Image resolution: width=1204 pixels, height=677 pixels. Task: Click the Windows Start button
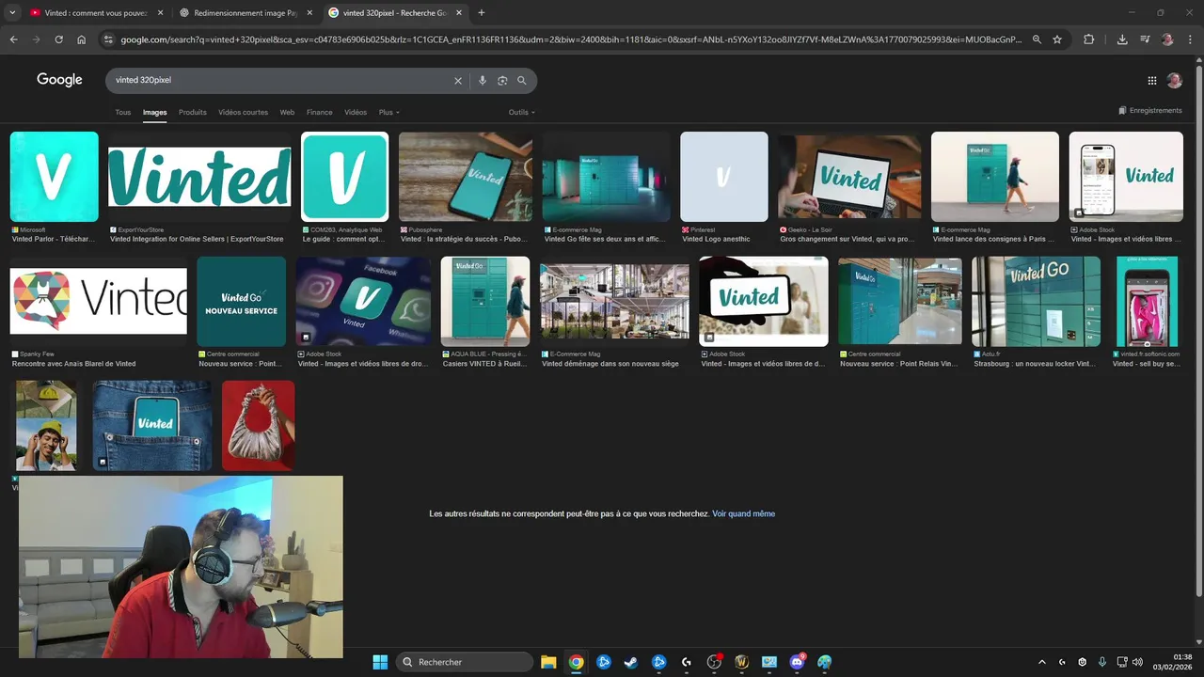(x=380, y=662)
